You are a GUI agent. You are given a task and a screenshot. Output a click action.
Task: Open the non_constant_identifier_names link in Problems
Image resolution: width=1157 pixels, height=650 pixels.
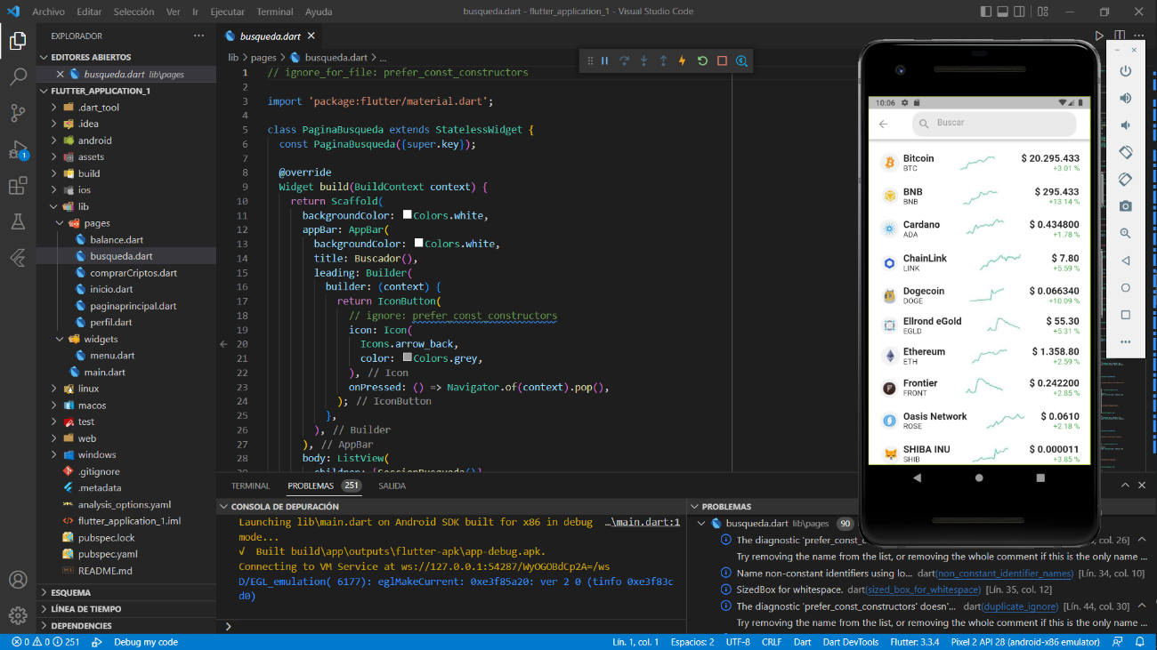tap(1004, 573)
